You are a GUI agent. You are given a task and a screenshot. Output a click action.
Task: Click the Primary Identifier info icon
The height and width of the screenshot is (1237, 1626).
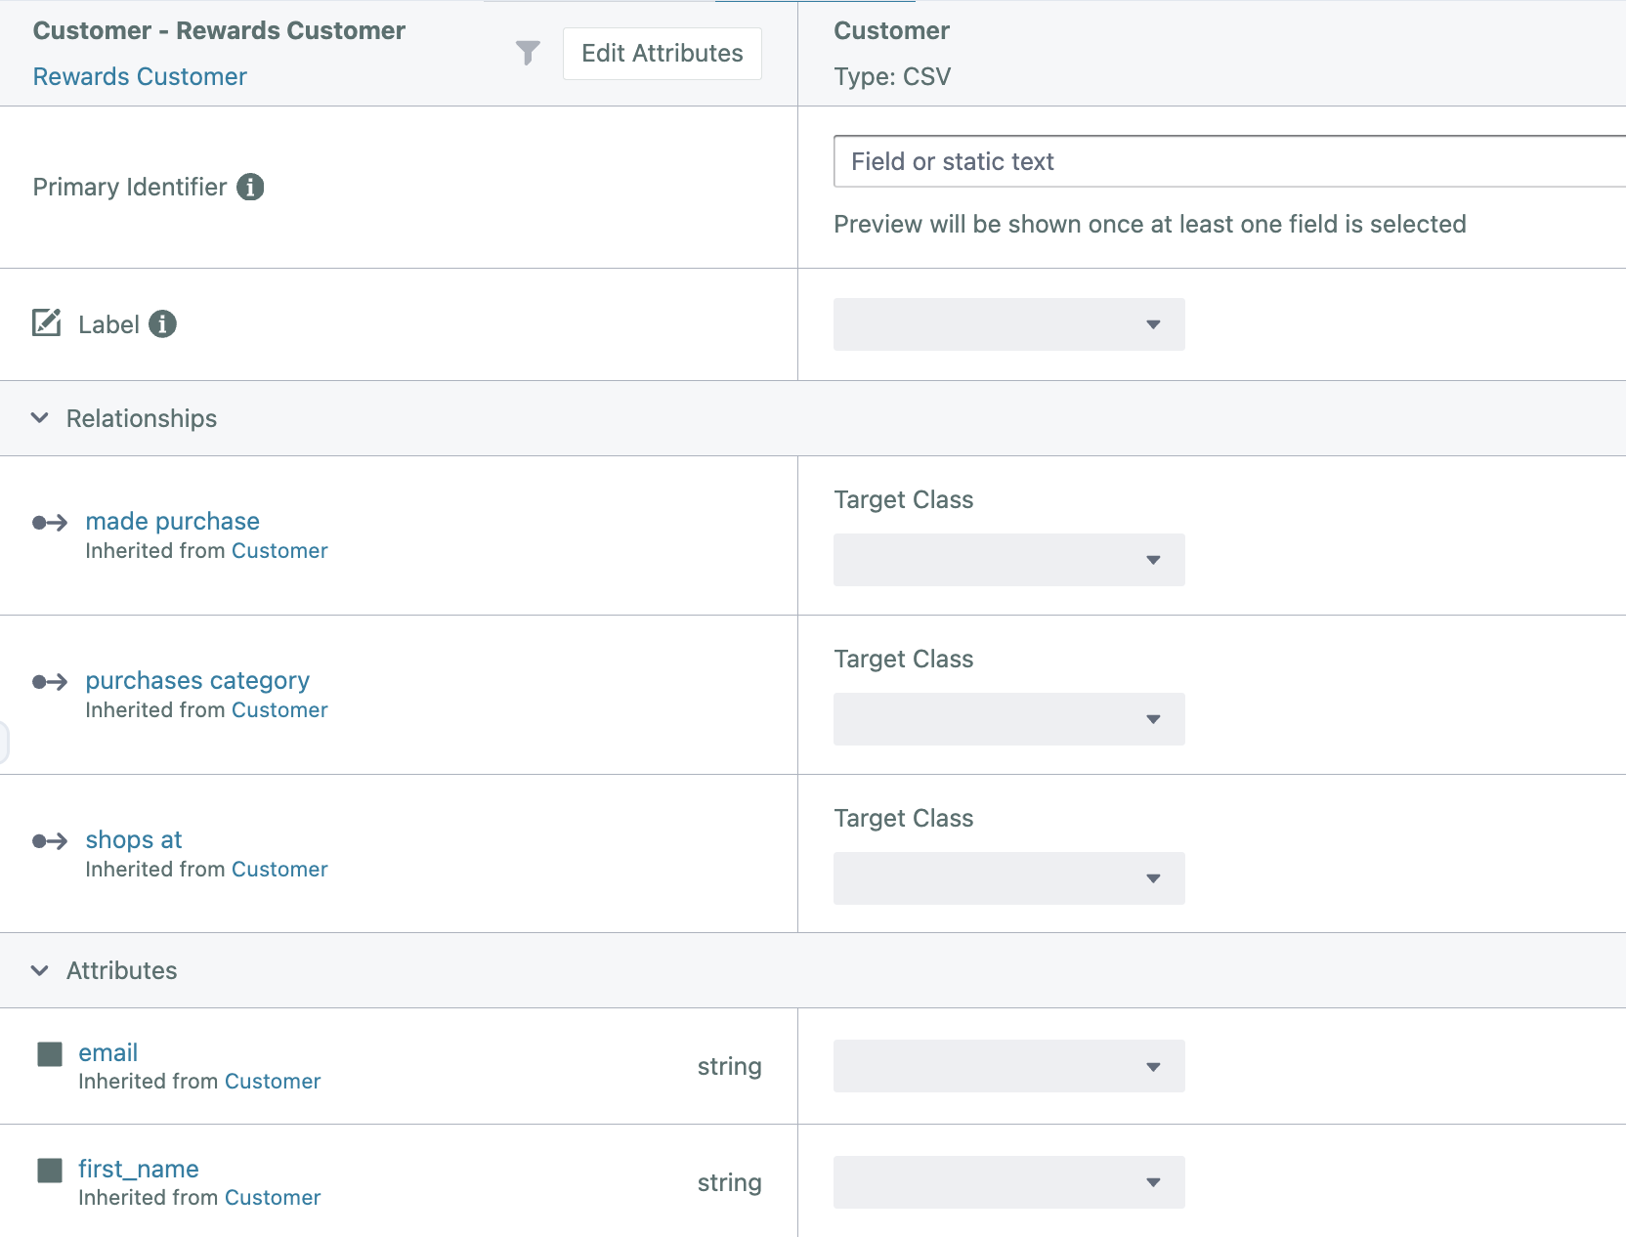(x=250, y=187)
